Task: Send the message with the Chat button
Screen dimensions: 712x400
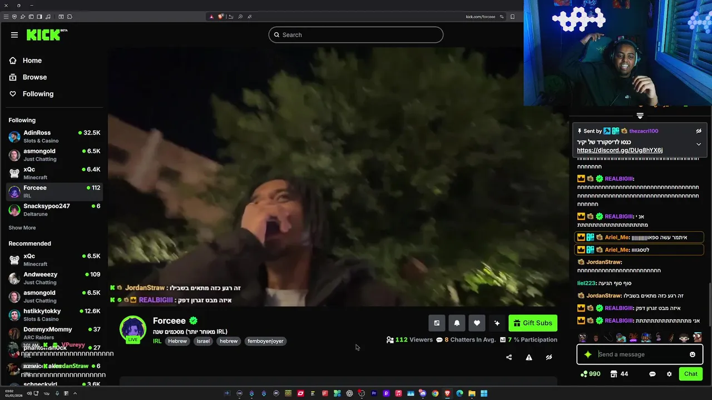Action: click(x=691, y=374)
